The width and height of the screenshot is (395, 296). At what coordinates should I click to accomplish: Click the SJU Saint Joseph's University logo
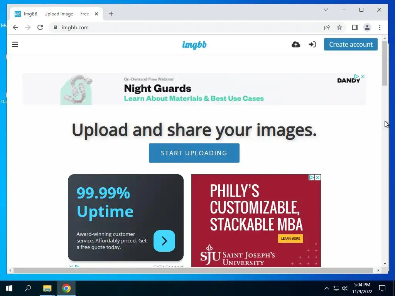[x=237, y=256]
